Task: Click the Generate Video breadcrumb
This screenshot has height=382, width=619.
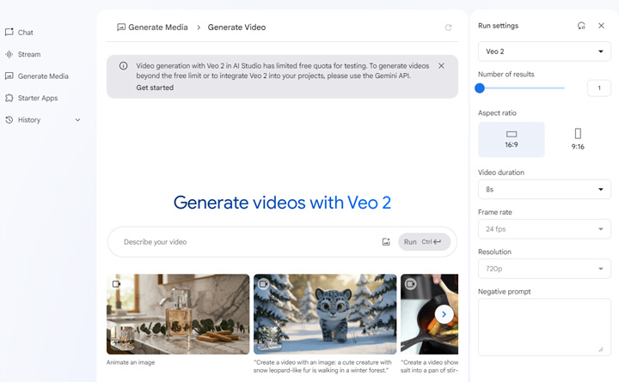Action: [x=237, y=27]
